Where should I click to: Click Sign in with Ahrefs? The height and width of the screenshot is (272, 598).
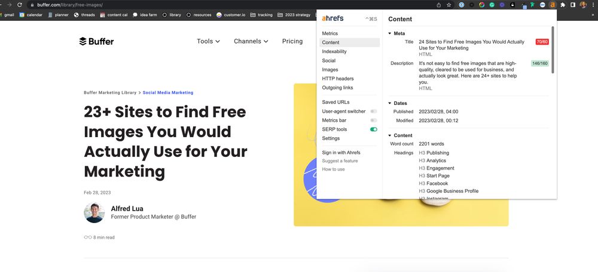[341, 153]
